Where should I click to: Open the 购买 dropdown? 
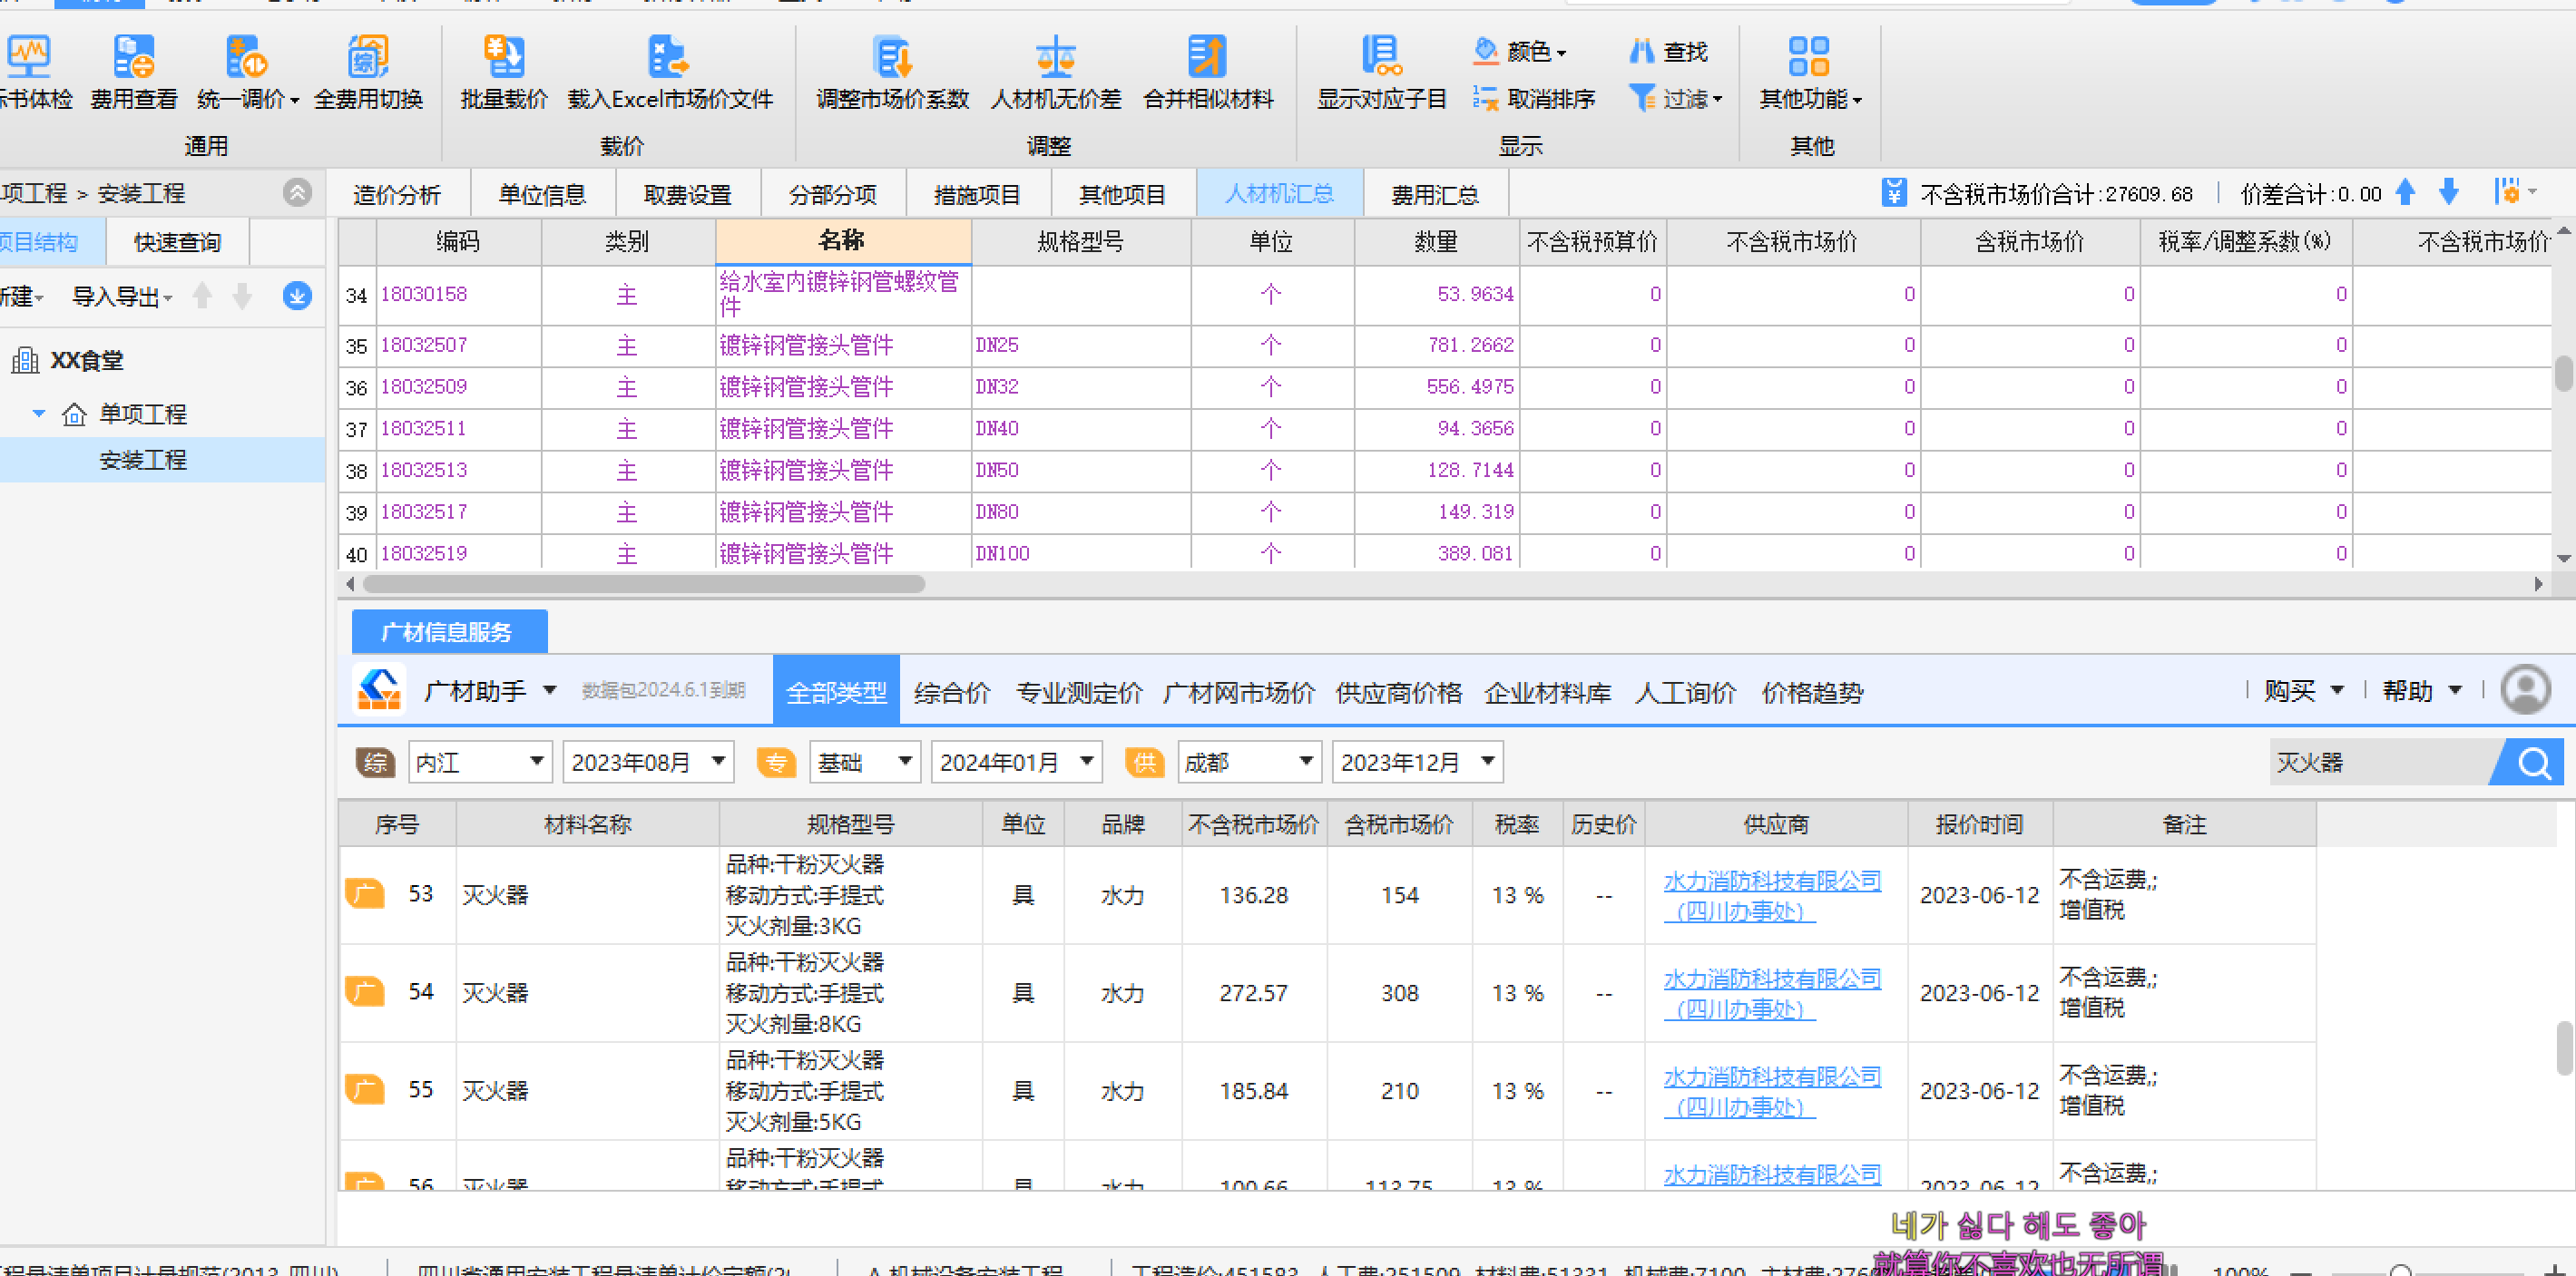click(x=2303, y=690)
